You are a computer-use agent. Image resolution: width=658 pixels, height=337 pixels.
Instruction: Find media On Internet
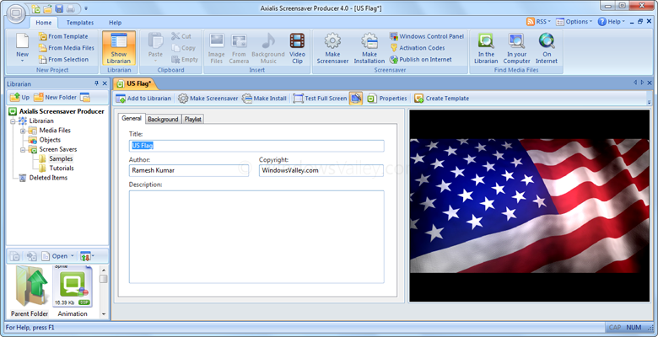[x=547, y=48]
